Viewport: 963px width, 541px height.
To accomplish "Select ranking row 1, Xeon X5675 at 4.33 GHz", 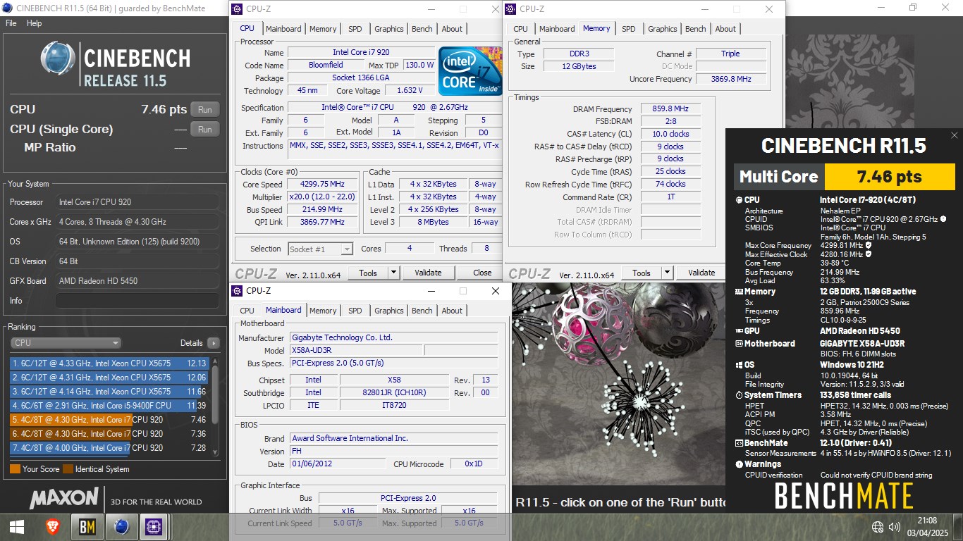I will pos(109,363).
